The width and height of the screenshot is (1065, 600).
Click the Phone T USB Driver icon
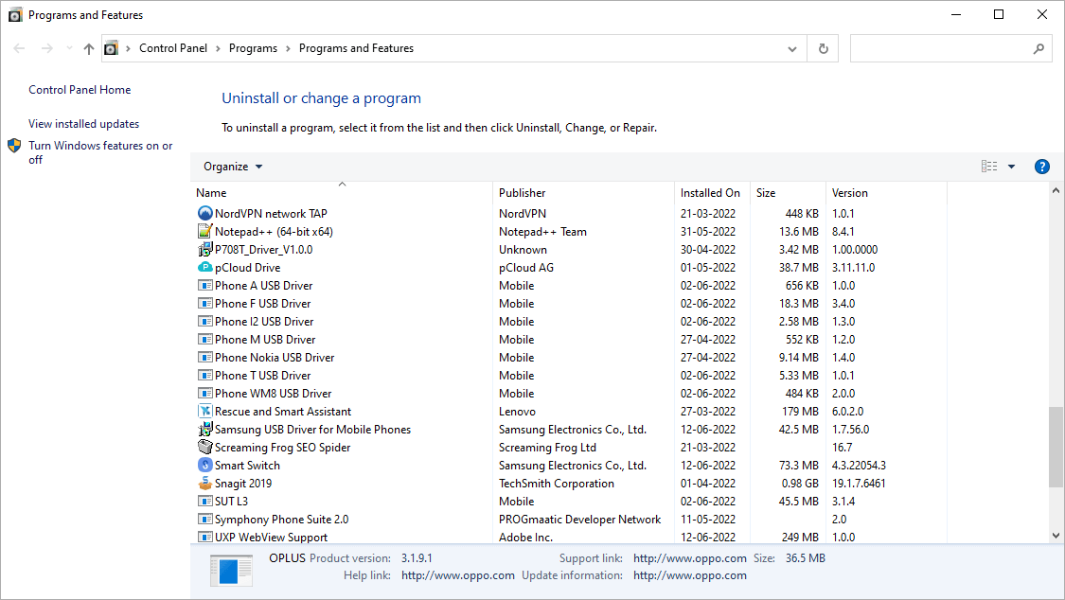[205, 376]
